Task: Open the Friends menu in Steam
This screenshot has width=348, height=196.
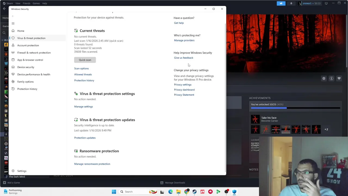Action: (x=26, y=3)
